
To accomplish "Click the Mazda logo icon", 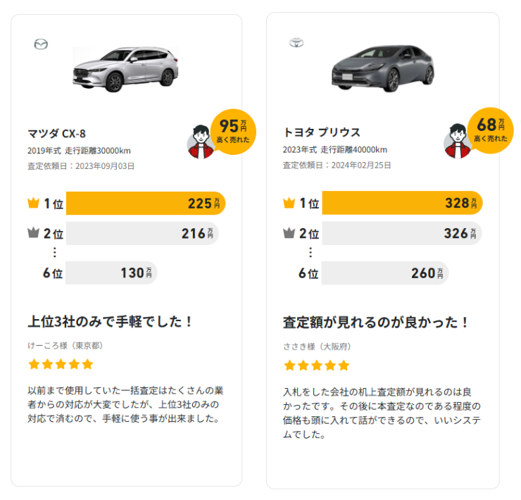I will tap(41, 44).
